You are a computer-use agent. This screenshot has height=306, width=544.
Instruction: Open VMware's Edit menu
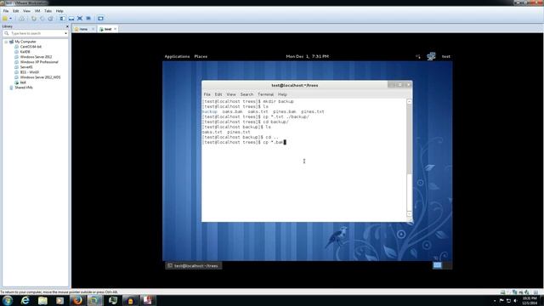(x=16, y=11)
